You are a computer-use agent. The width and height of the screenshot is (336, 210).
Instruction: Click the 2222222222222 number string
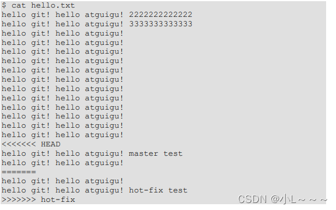point(160,15)
